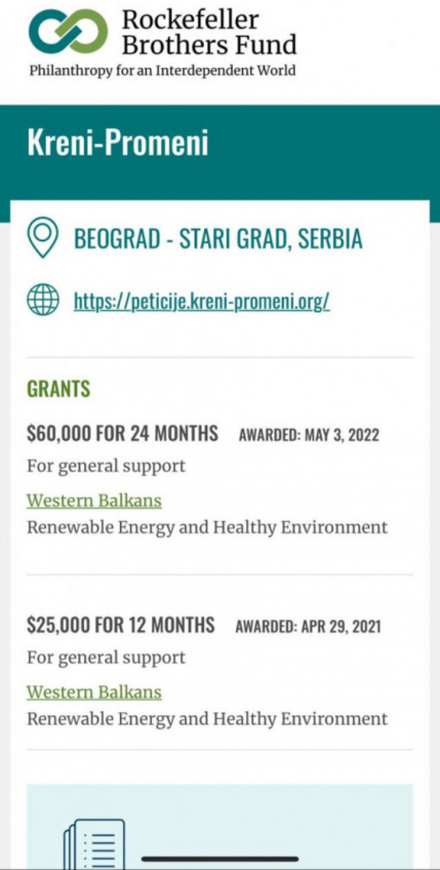Click the Awarded: May 3, 2022 date

coord(309,435)
